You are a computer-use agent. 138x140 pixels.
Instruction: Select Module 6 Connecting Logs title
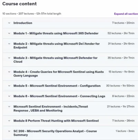pos(59,96)
